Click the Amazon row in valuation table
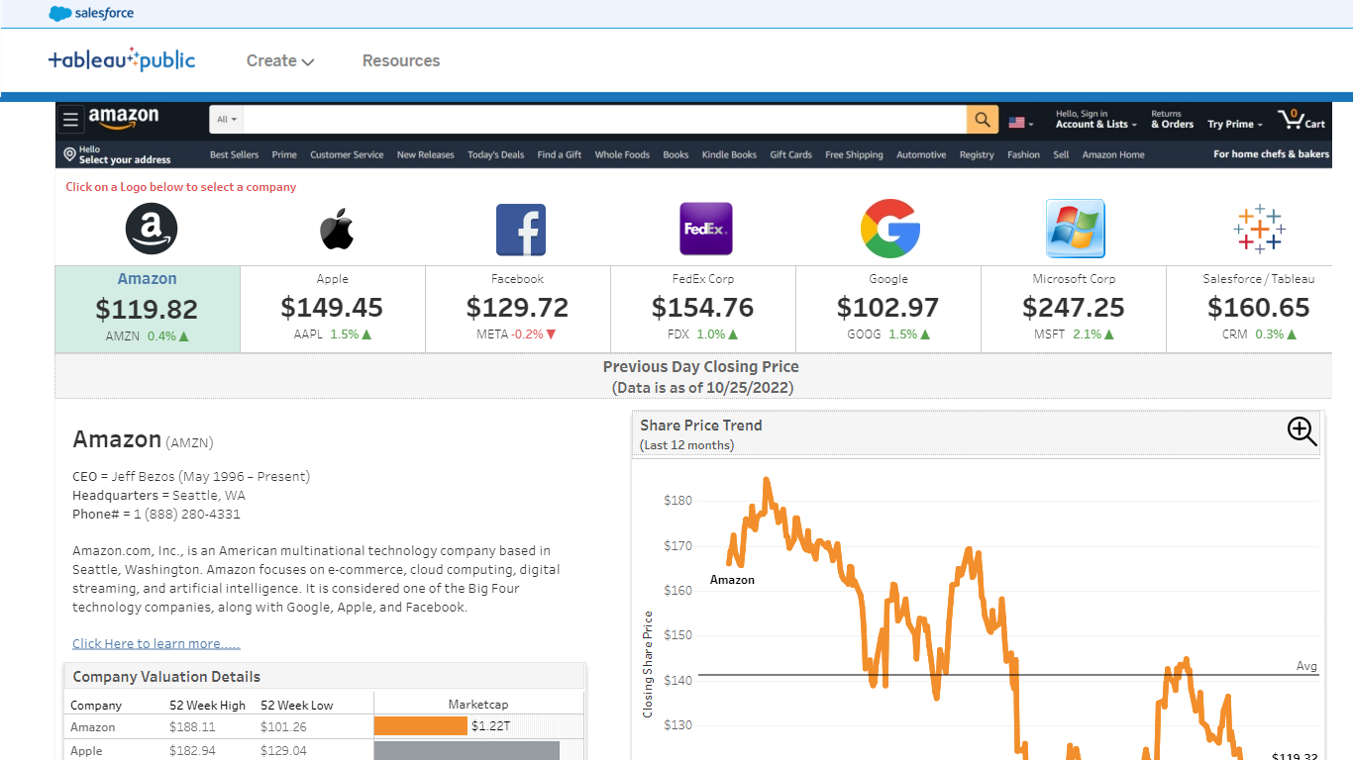This screenshot has width=1353, height=760. click(325, 726)
